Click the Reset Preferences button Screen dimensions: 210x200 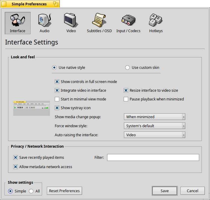[x=64, y=191]
